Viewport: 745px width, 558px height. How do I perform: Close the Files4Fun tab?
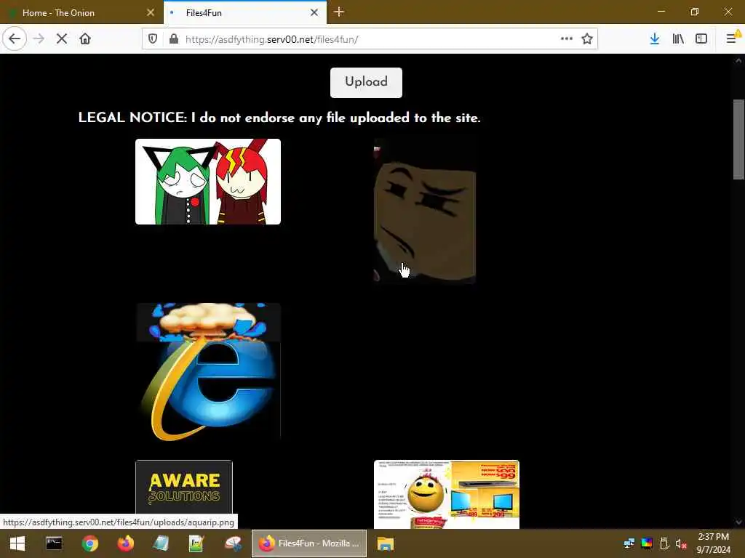click(314, 13)
